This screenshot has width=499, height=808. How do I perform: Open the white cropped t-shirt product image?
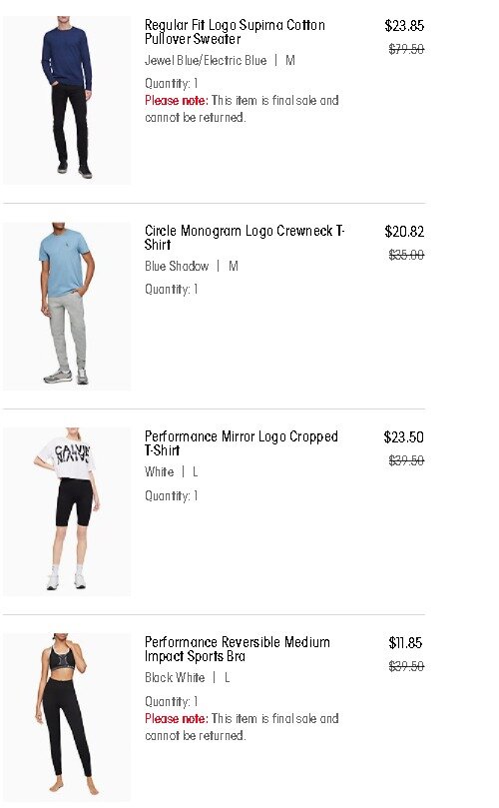point(67,511)
